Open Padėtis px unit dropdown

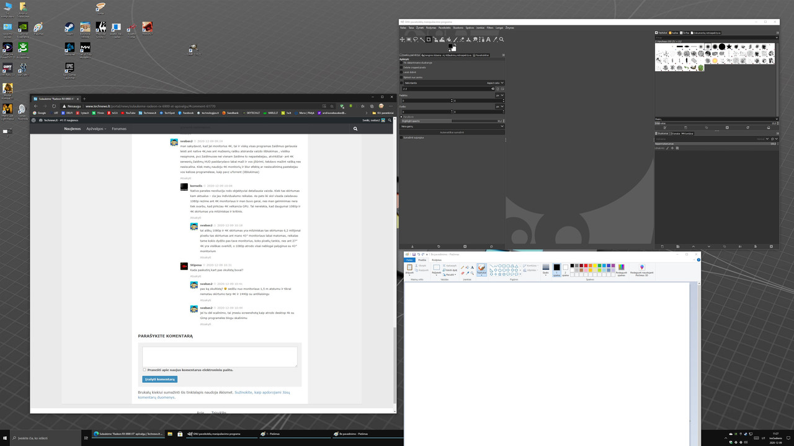point(500,95)
